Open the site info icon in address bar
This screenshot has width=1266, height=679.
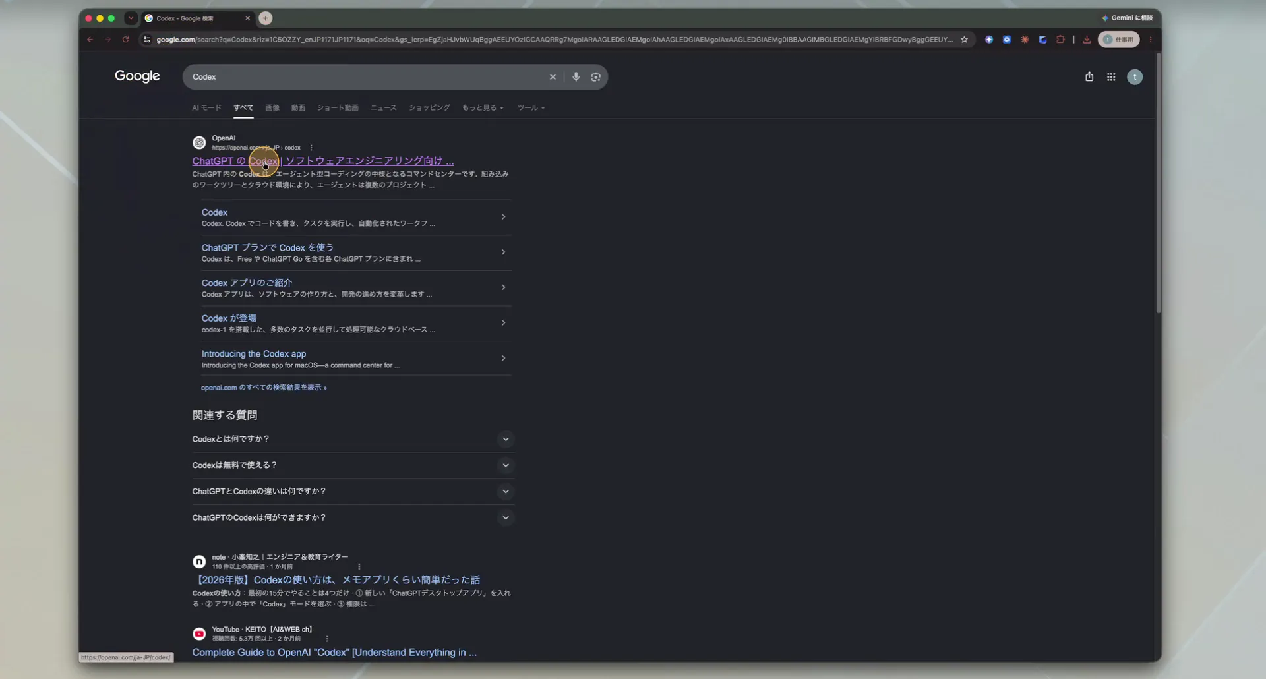147,40
